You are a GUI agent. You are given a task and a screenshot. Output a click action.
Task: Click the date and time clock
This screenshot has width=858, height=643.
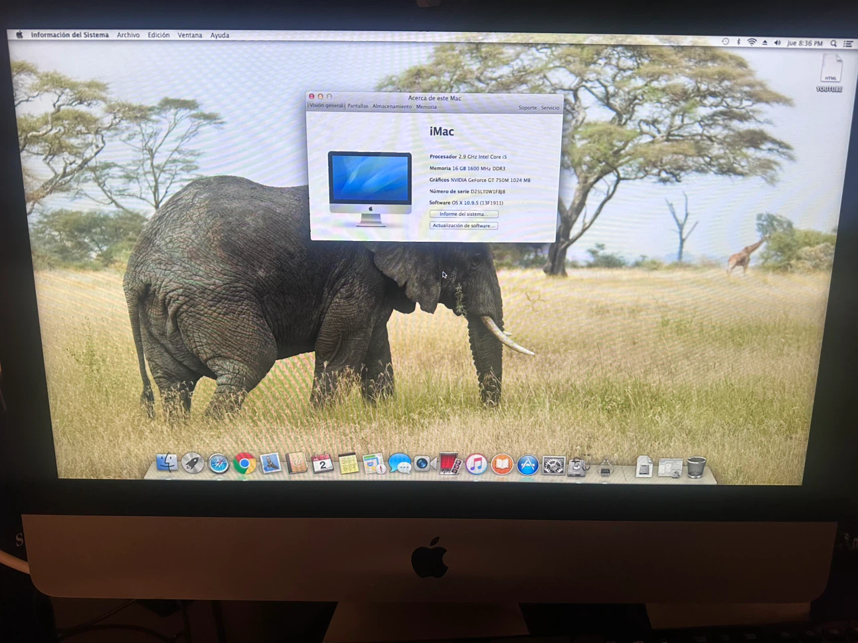point(804,43)
